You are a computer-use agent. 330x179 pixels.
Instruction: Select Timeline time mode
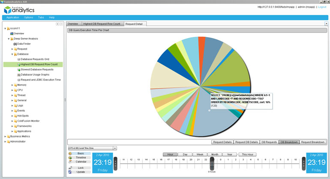pos(81,158)
